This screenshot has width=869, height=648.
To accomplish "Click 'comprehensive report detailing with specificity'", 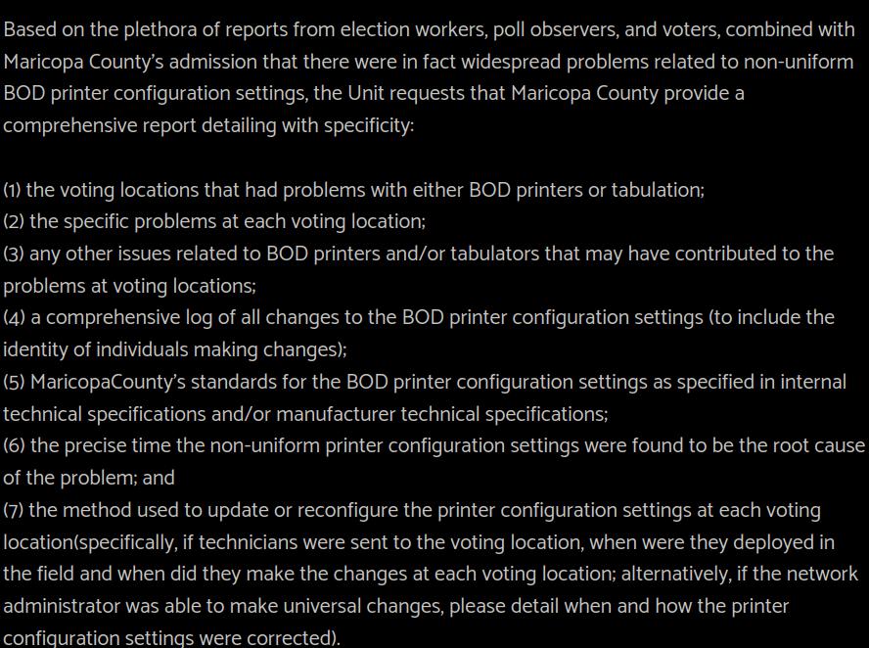I will point(208,125).
